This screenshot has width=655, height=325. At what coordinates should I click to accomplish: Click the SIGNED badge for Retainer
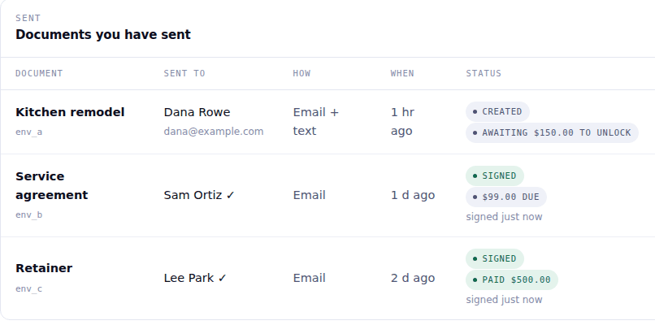click(x=495, y=259)
